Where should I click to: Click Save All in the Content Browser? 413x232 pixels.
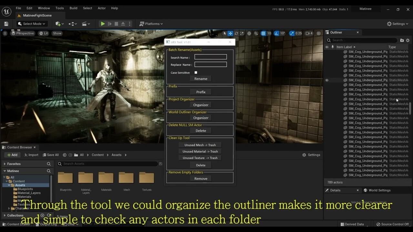51,155
